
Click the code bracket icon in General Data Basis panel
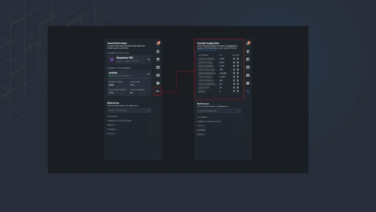[x=158, y=67]
